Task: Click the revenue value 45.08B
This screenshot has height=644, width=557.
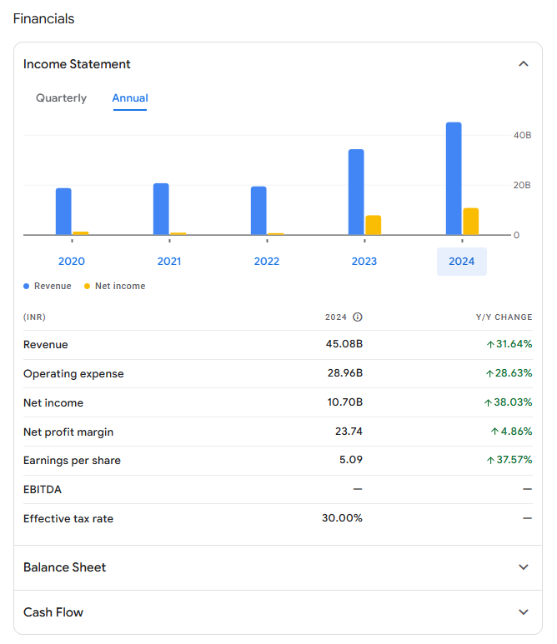Action: tap(344, 344)
